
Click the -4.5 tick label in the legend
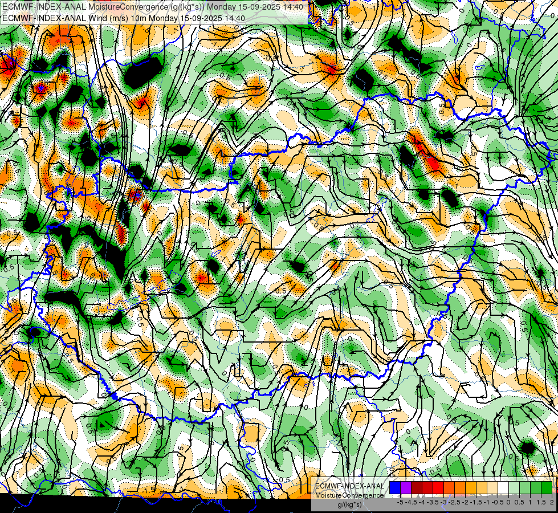[x=412, y=502]
